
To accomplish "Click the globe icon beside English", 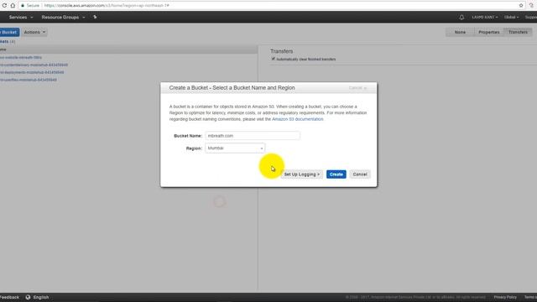I will [x=28, y=297].
